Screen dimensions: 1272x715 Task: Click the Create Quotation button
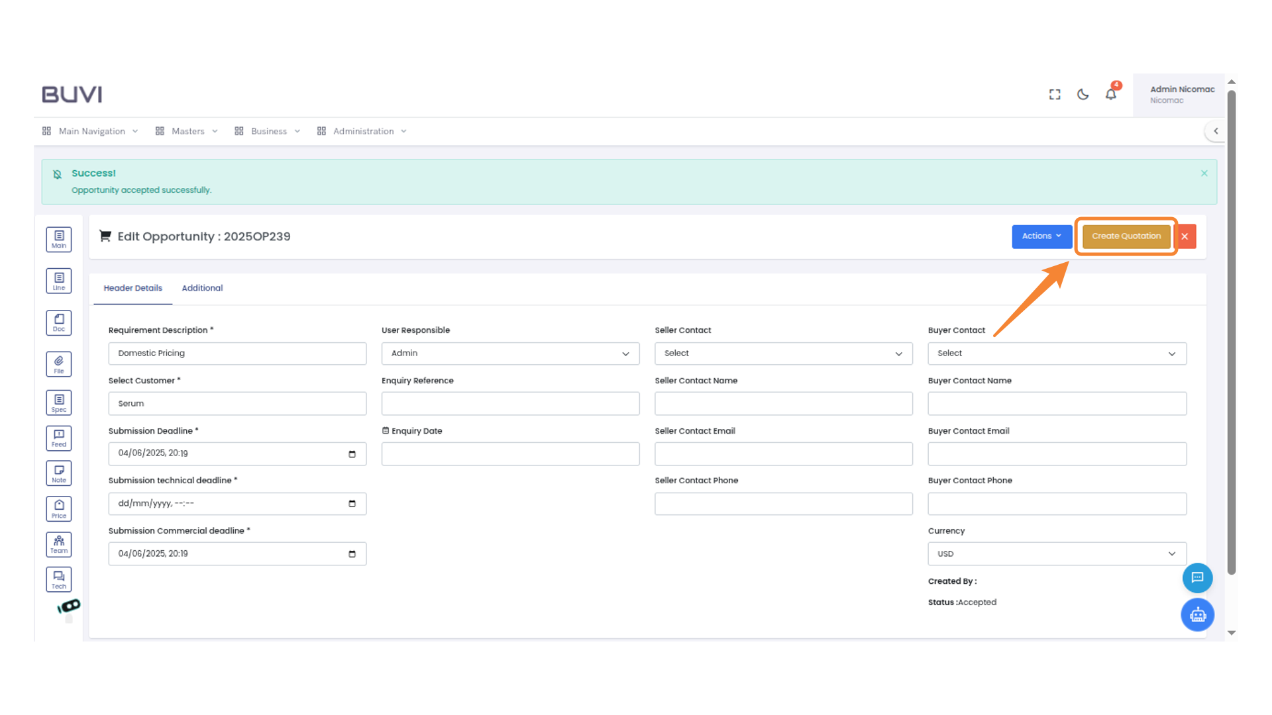[x=1126, y=236]
